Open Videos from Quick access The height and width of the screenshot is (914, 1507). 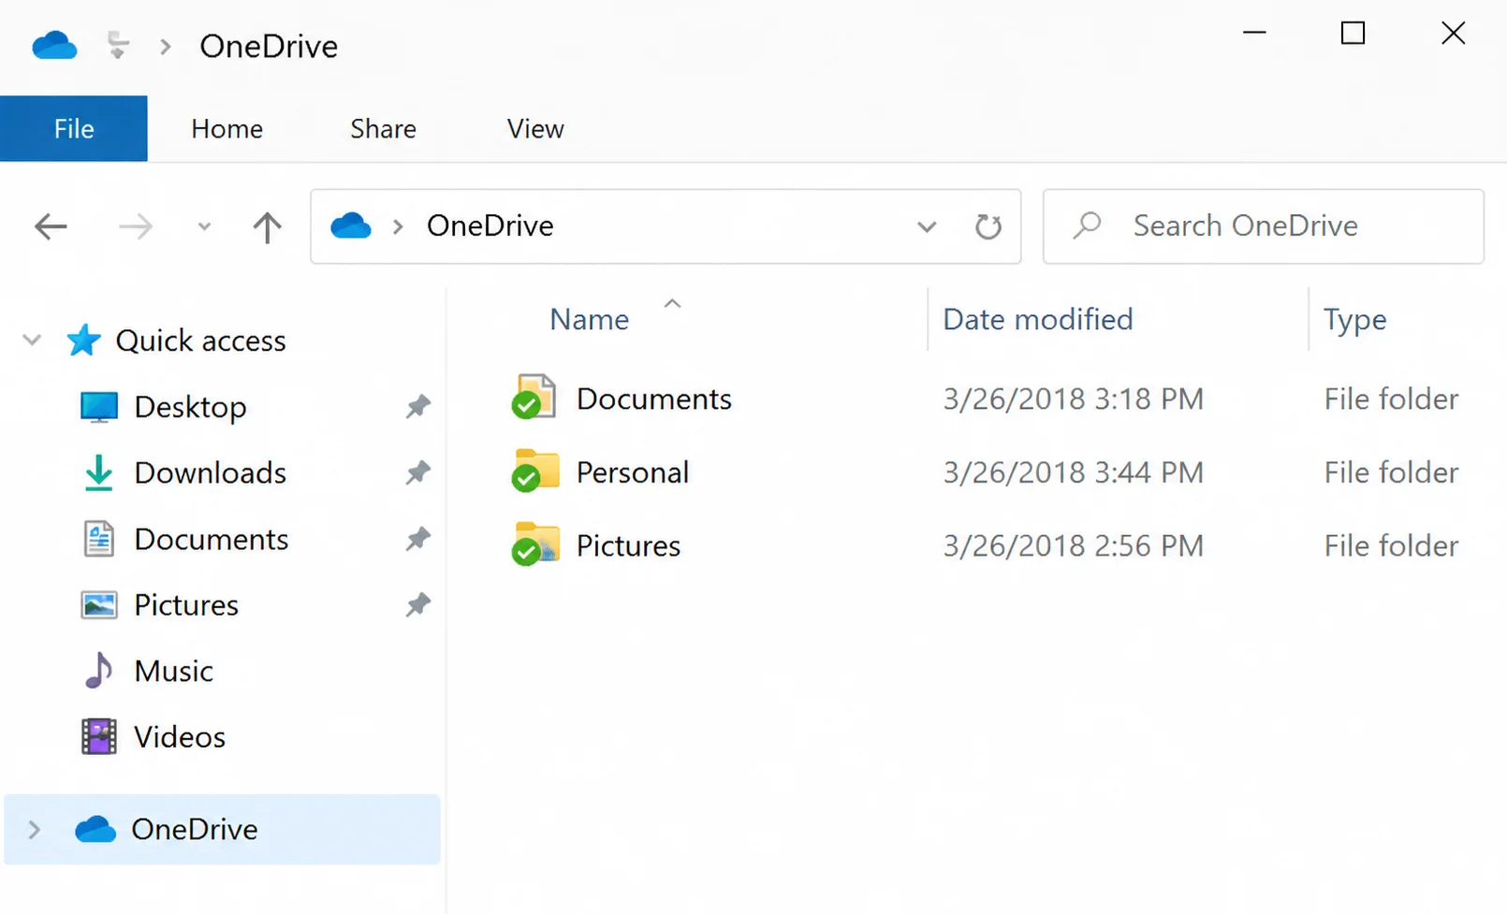(180, 737)
